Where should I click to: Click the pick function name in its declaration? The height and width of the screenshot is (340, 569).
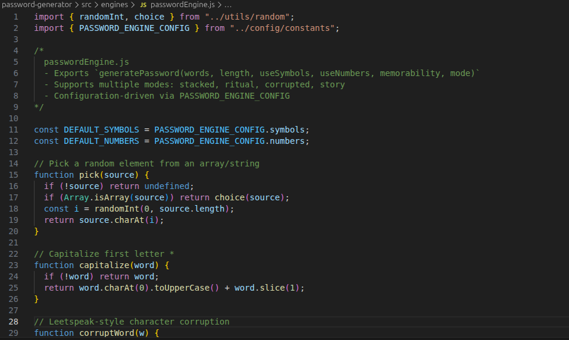point(89,175)
